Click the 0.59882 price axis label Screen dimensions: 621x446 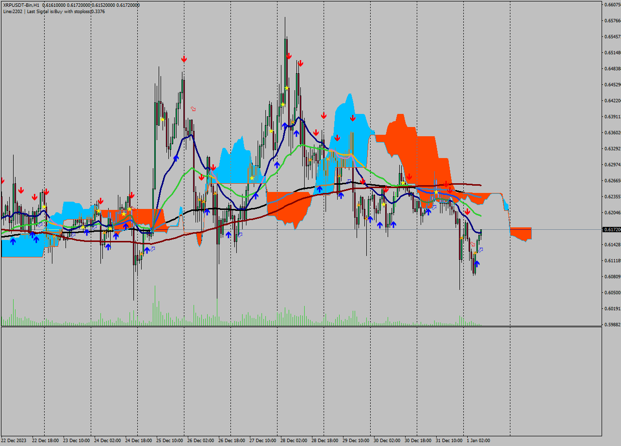pos(612,325)
